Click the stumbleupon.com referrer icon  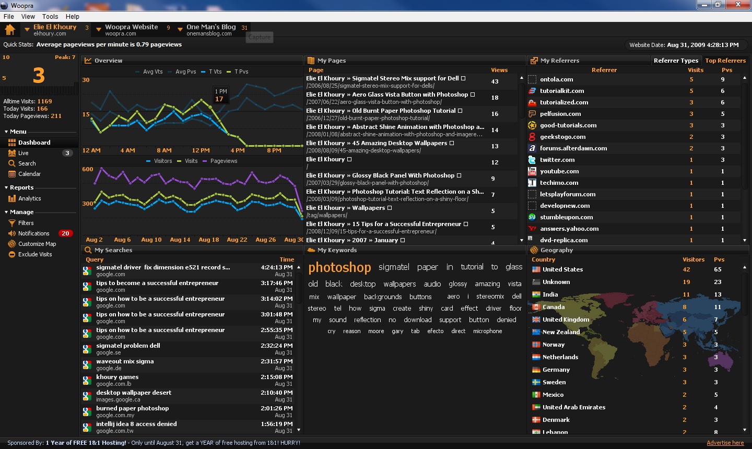(532, 217)
